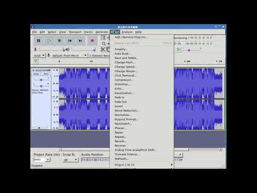
Task: Click the speaker icon beside playback volume
Action: (67, 49)
